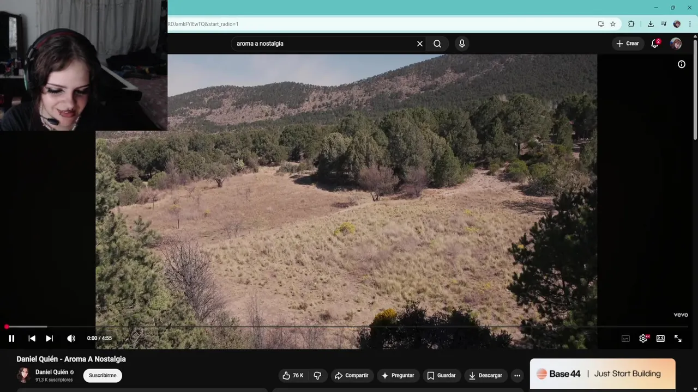Click the Base 44 advertisement banner
The image size is (698, 392).
(x=603, y=374)
